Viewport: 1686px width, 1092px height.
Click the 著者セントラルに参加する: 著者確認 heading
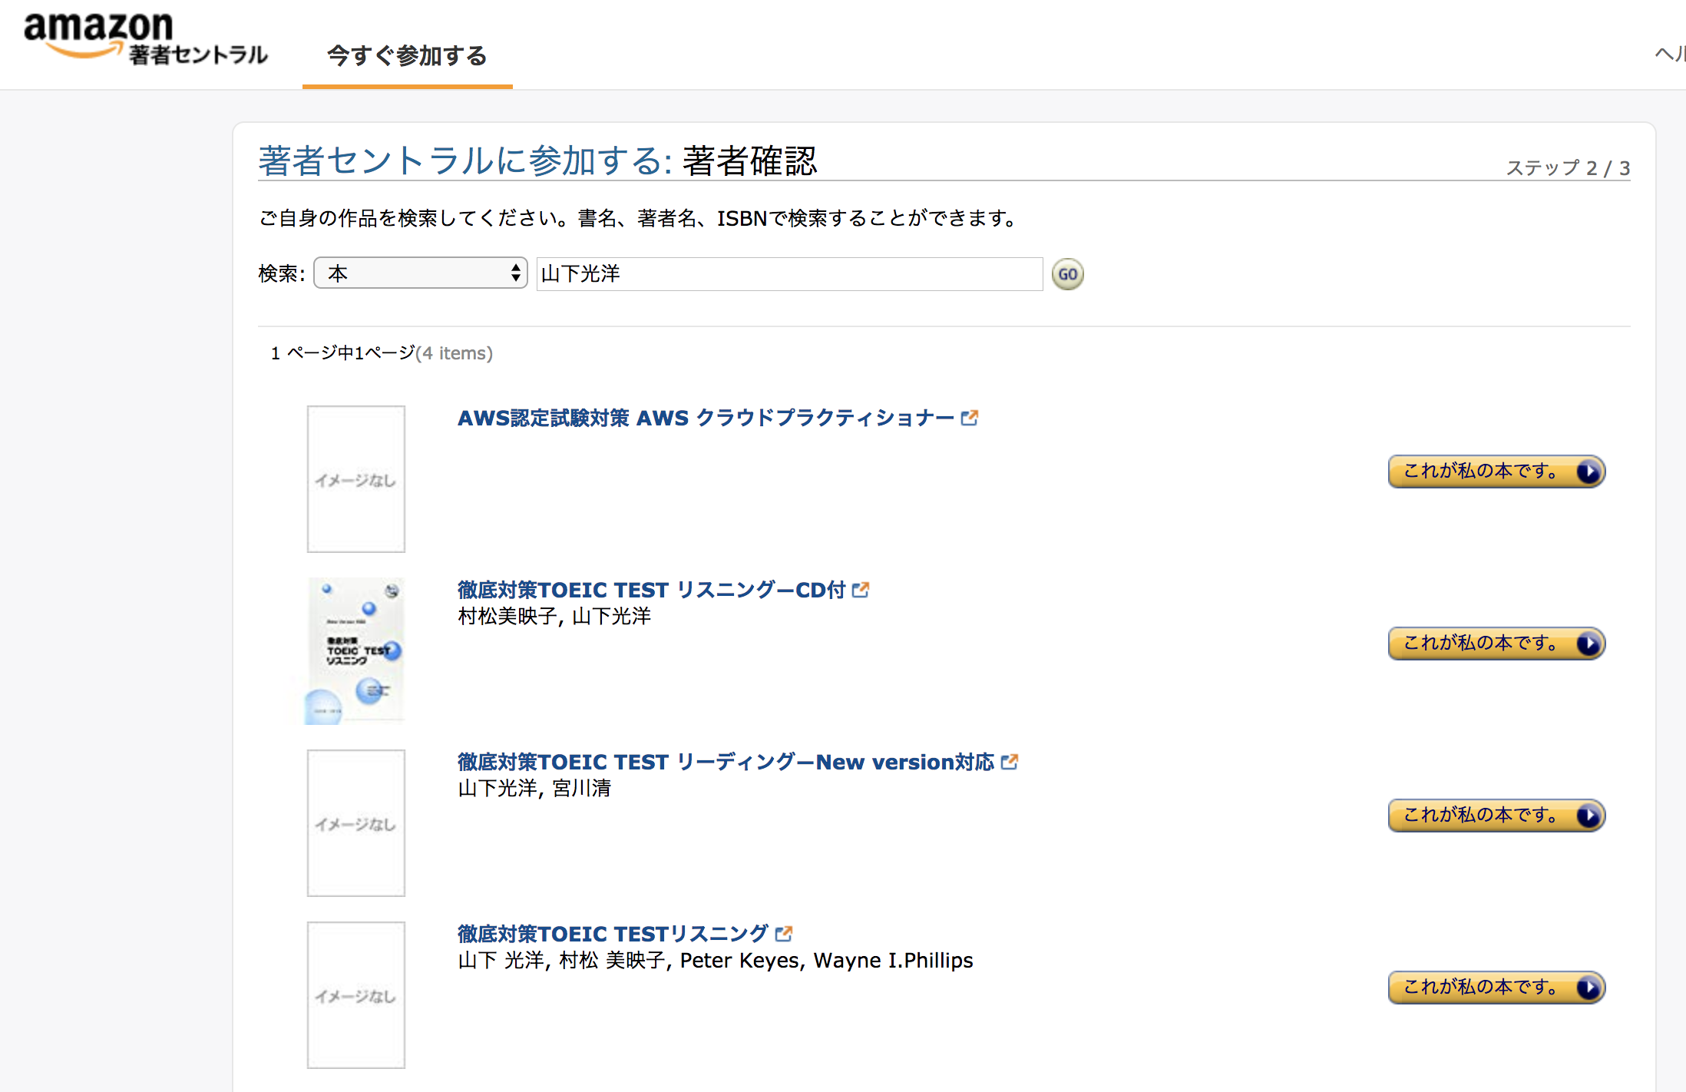tap(537, 160)
